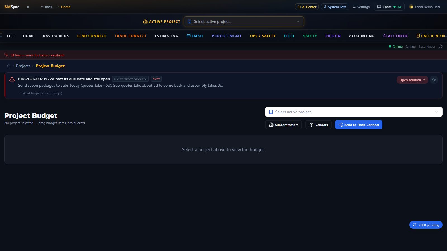Click the BidSync logo
The width and height of the screenshot is (447, 251).
[12, 7]
